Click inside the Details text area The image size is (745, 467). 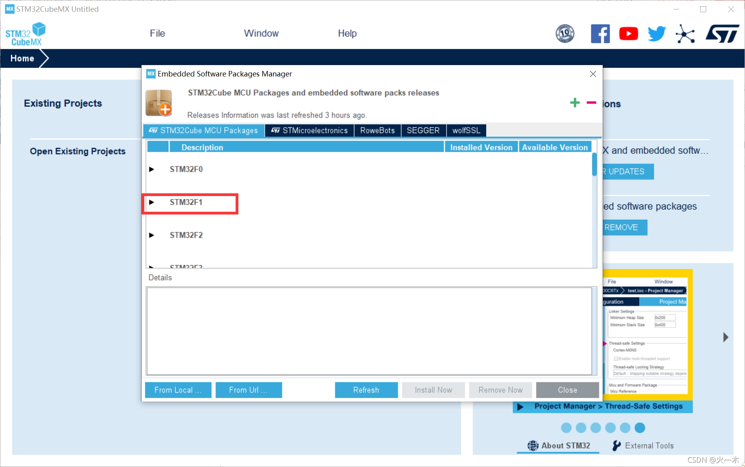click(369, 331)
